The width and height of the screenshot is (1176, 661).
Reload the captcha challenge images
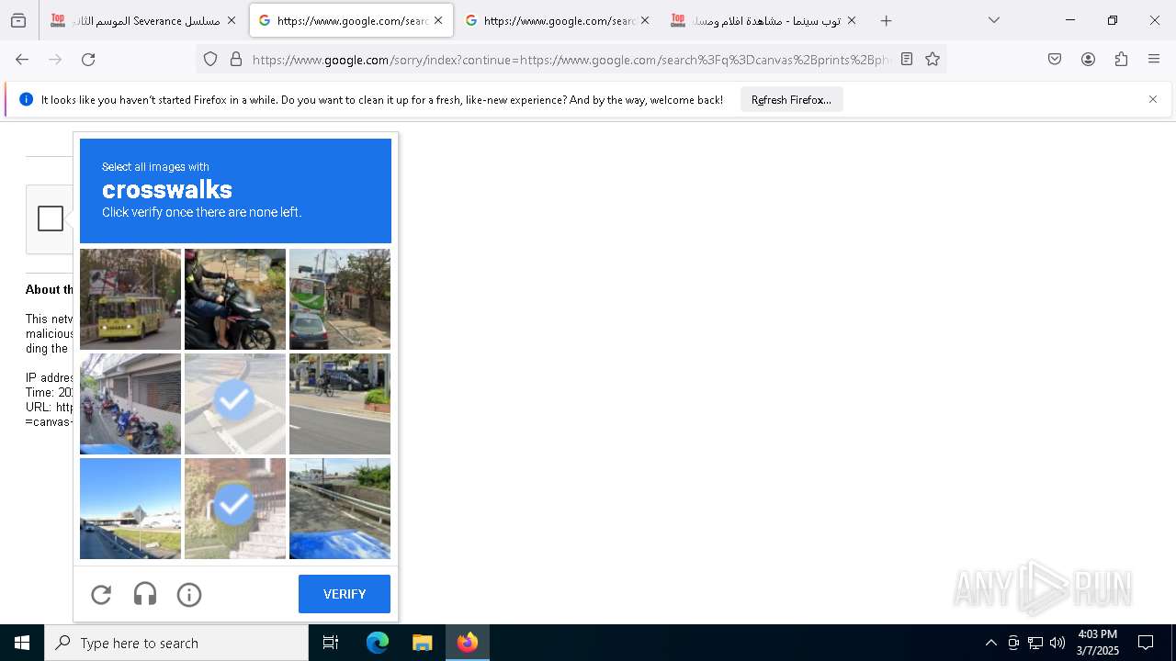pos(101,595)
